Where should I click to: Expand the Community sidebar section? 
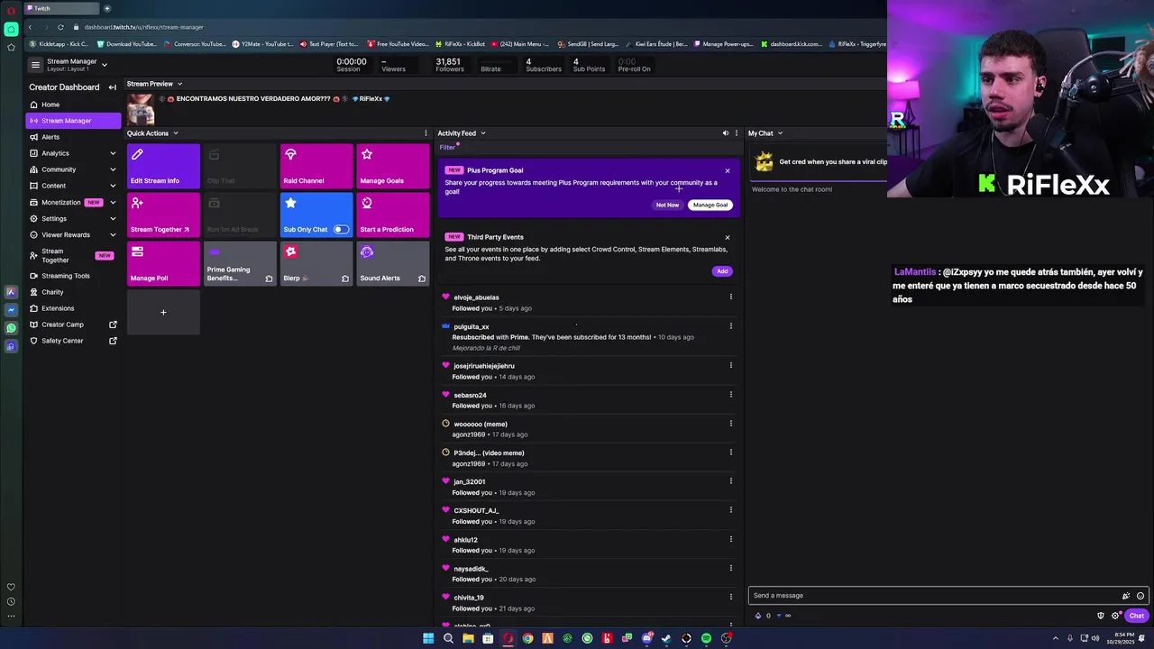tap(73, 169)
